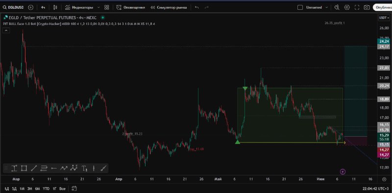This screenshot has width=392, height=193.
Task: Undo the last chart action
Action: (197, 7)
